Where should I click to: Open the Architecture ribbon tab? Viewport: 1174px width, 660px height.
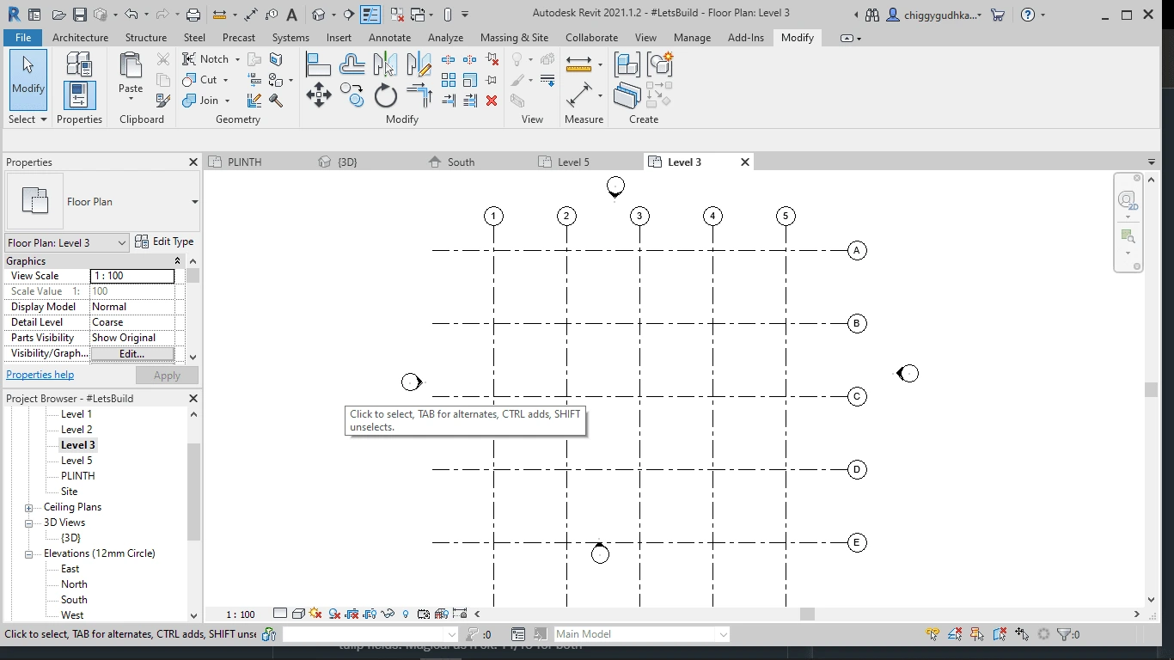coord(80,38)
